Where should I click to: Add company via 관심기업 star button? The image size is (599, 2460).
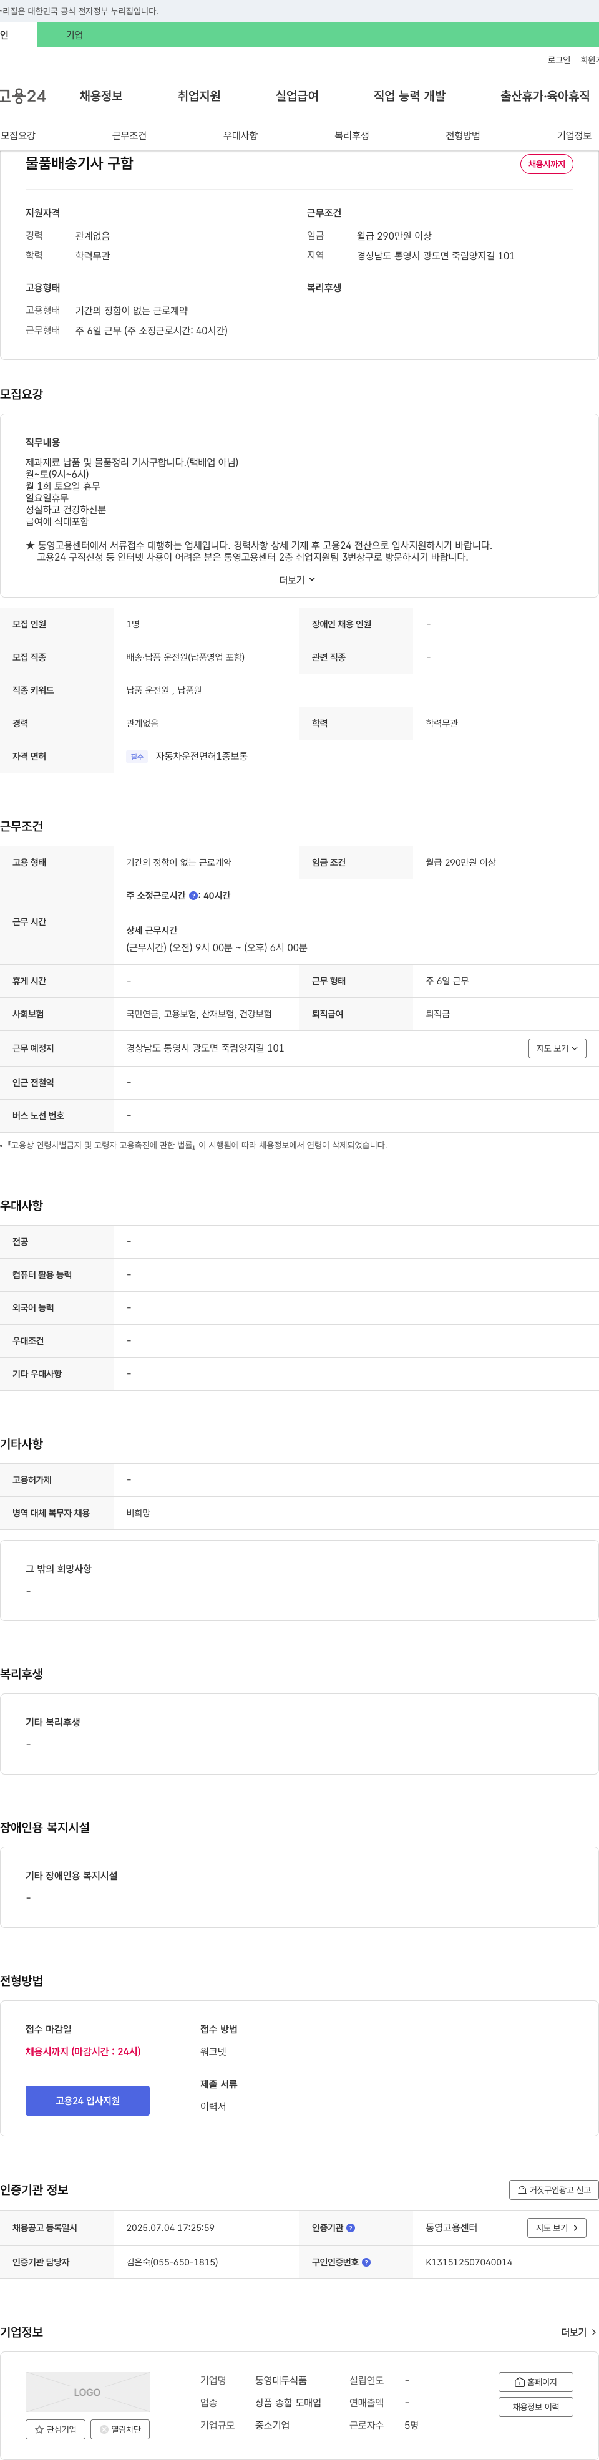click(56, 2428)
